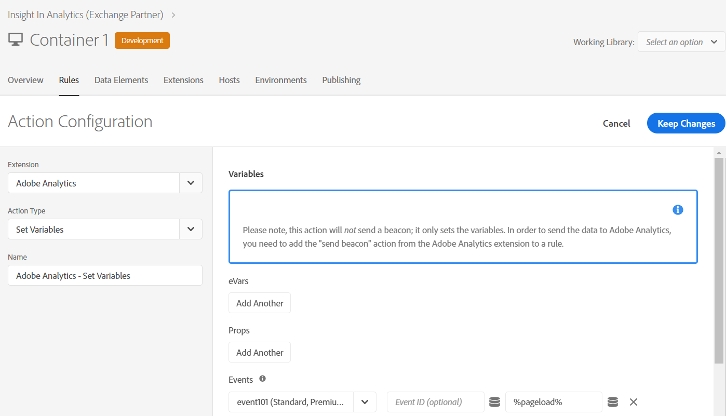Viewport: 726px width, 416px height.
Task: Open the Data Elements tab
Action: (121, 80)
